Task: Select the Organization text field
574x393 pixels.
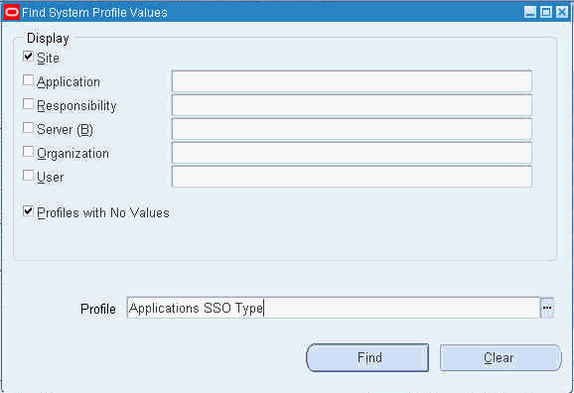Action: pos(352,153)
